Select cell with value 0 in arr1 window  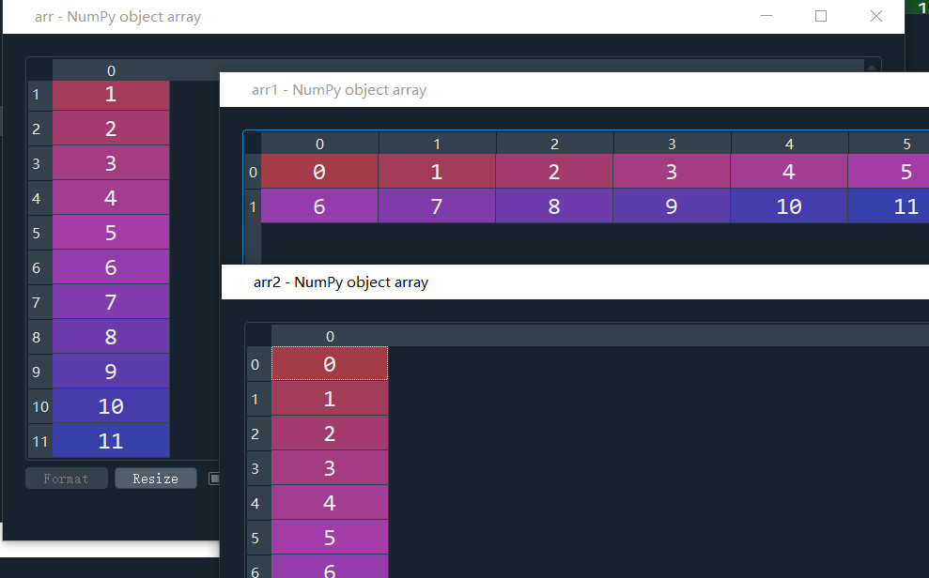(x=319, y=172)
